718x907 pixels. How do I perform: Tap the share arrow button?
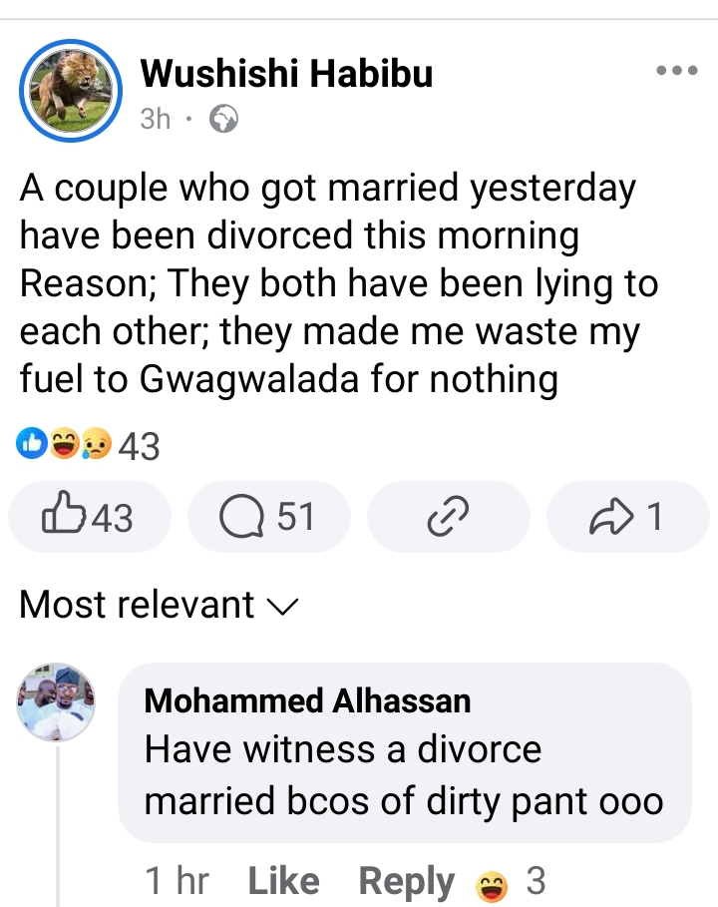[x=627, y=517]
